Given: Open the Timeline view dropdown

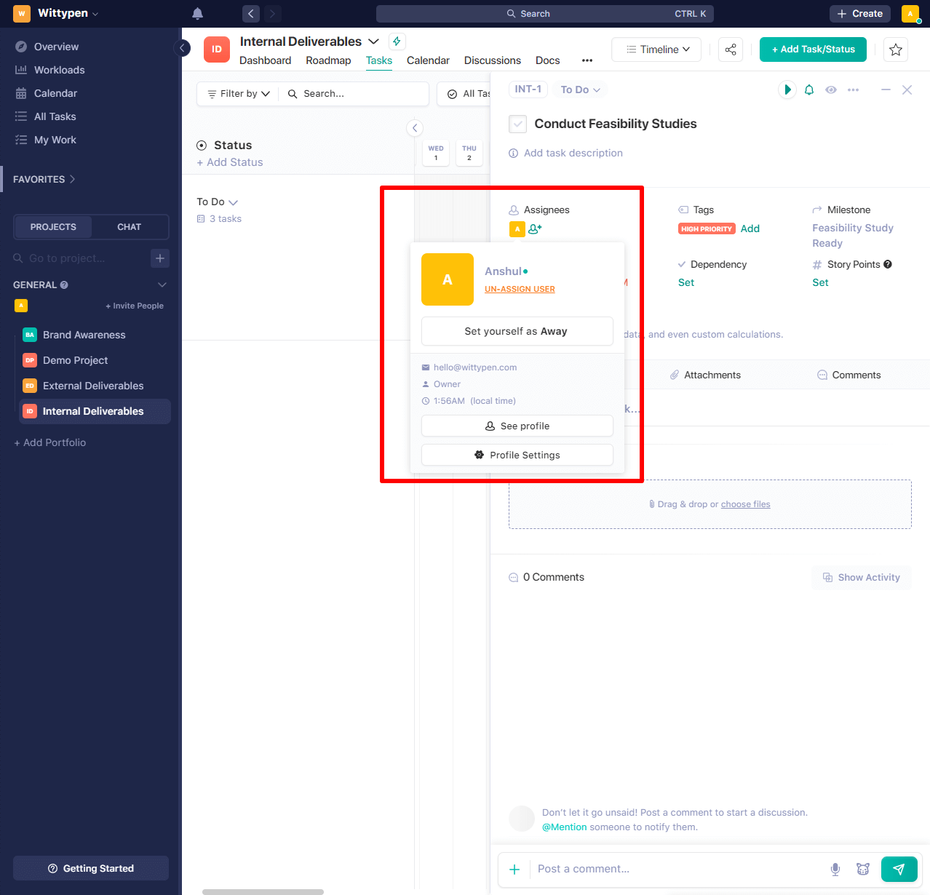Looking at the screenshot, I should (656, 49).
